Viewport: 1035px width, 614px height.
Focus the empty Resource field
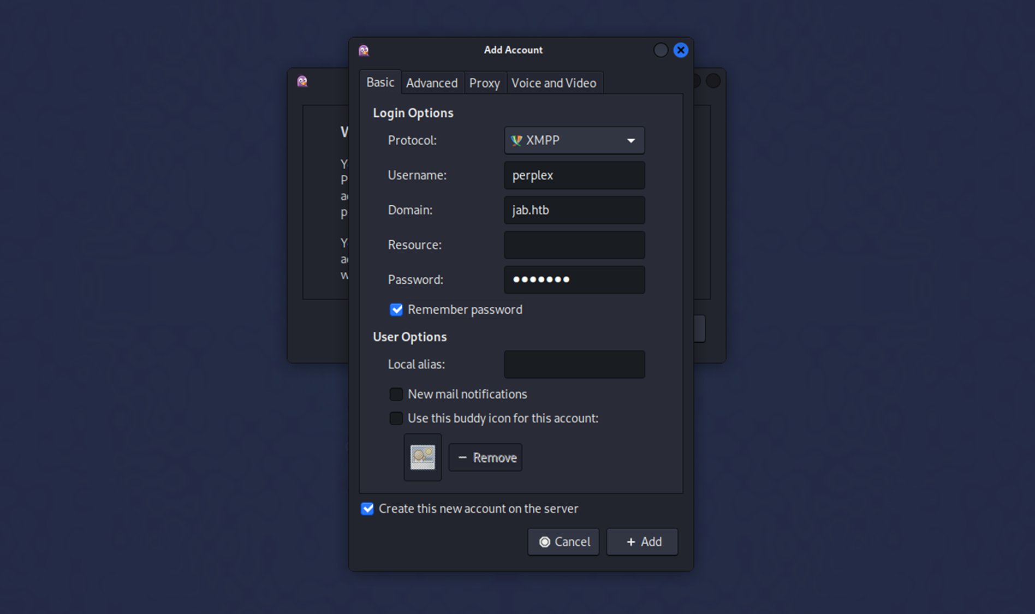574,245
